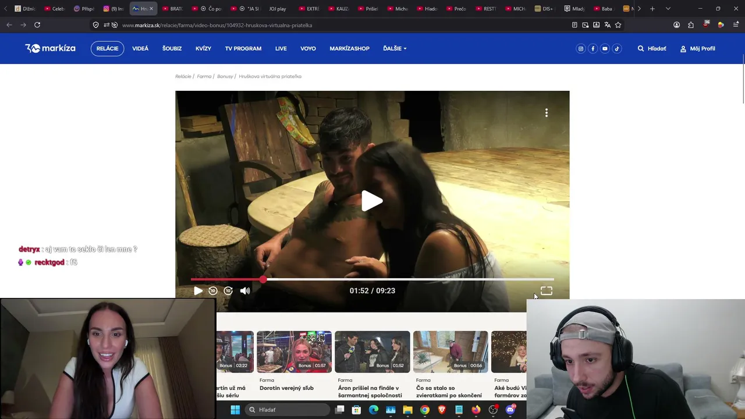Mute the video player volume
Screen dimensions: 745x419
pos(245,290)
